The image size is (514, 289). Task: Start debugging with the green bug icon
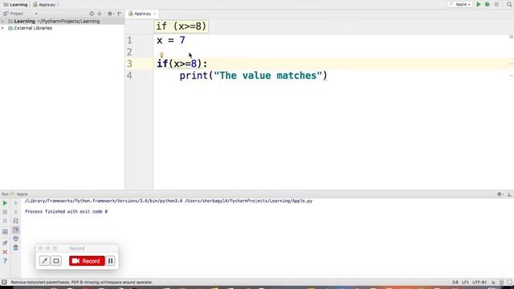click(x=487, y=5)
